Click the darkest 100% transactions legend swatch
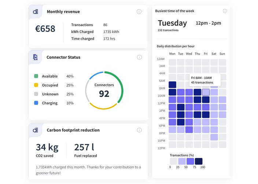The width and height of the screenshot is (258, 184). (x=198, y=161)
